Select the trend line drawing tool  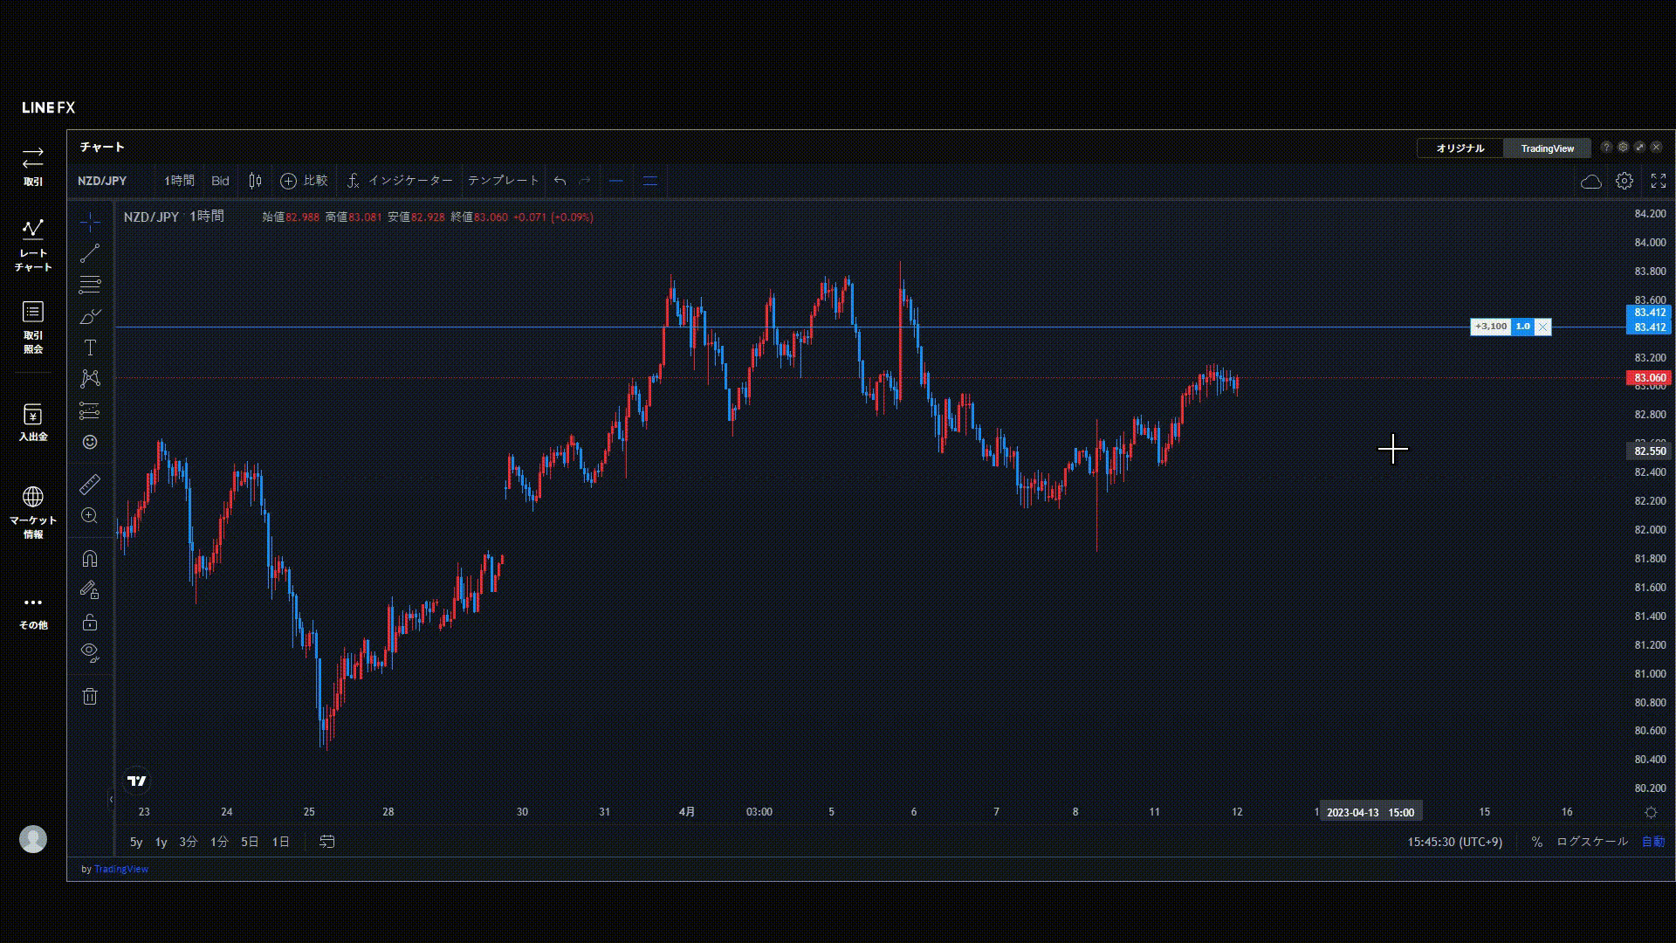pos(90,253)
